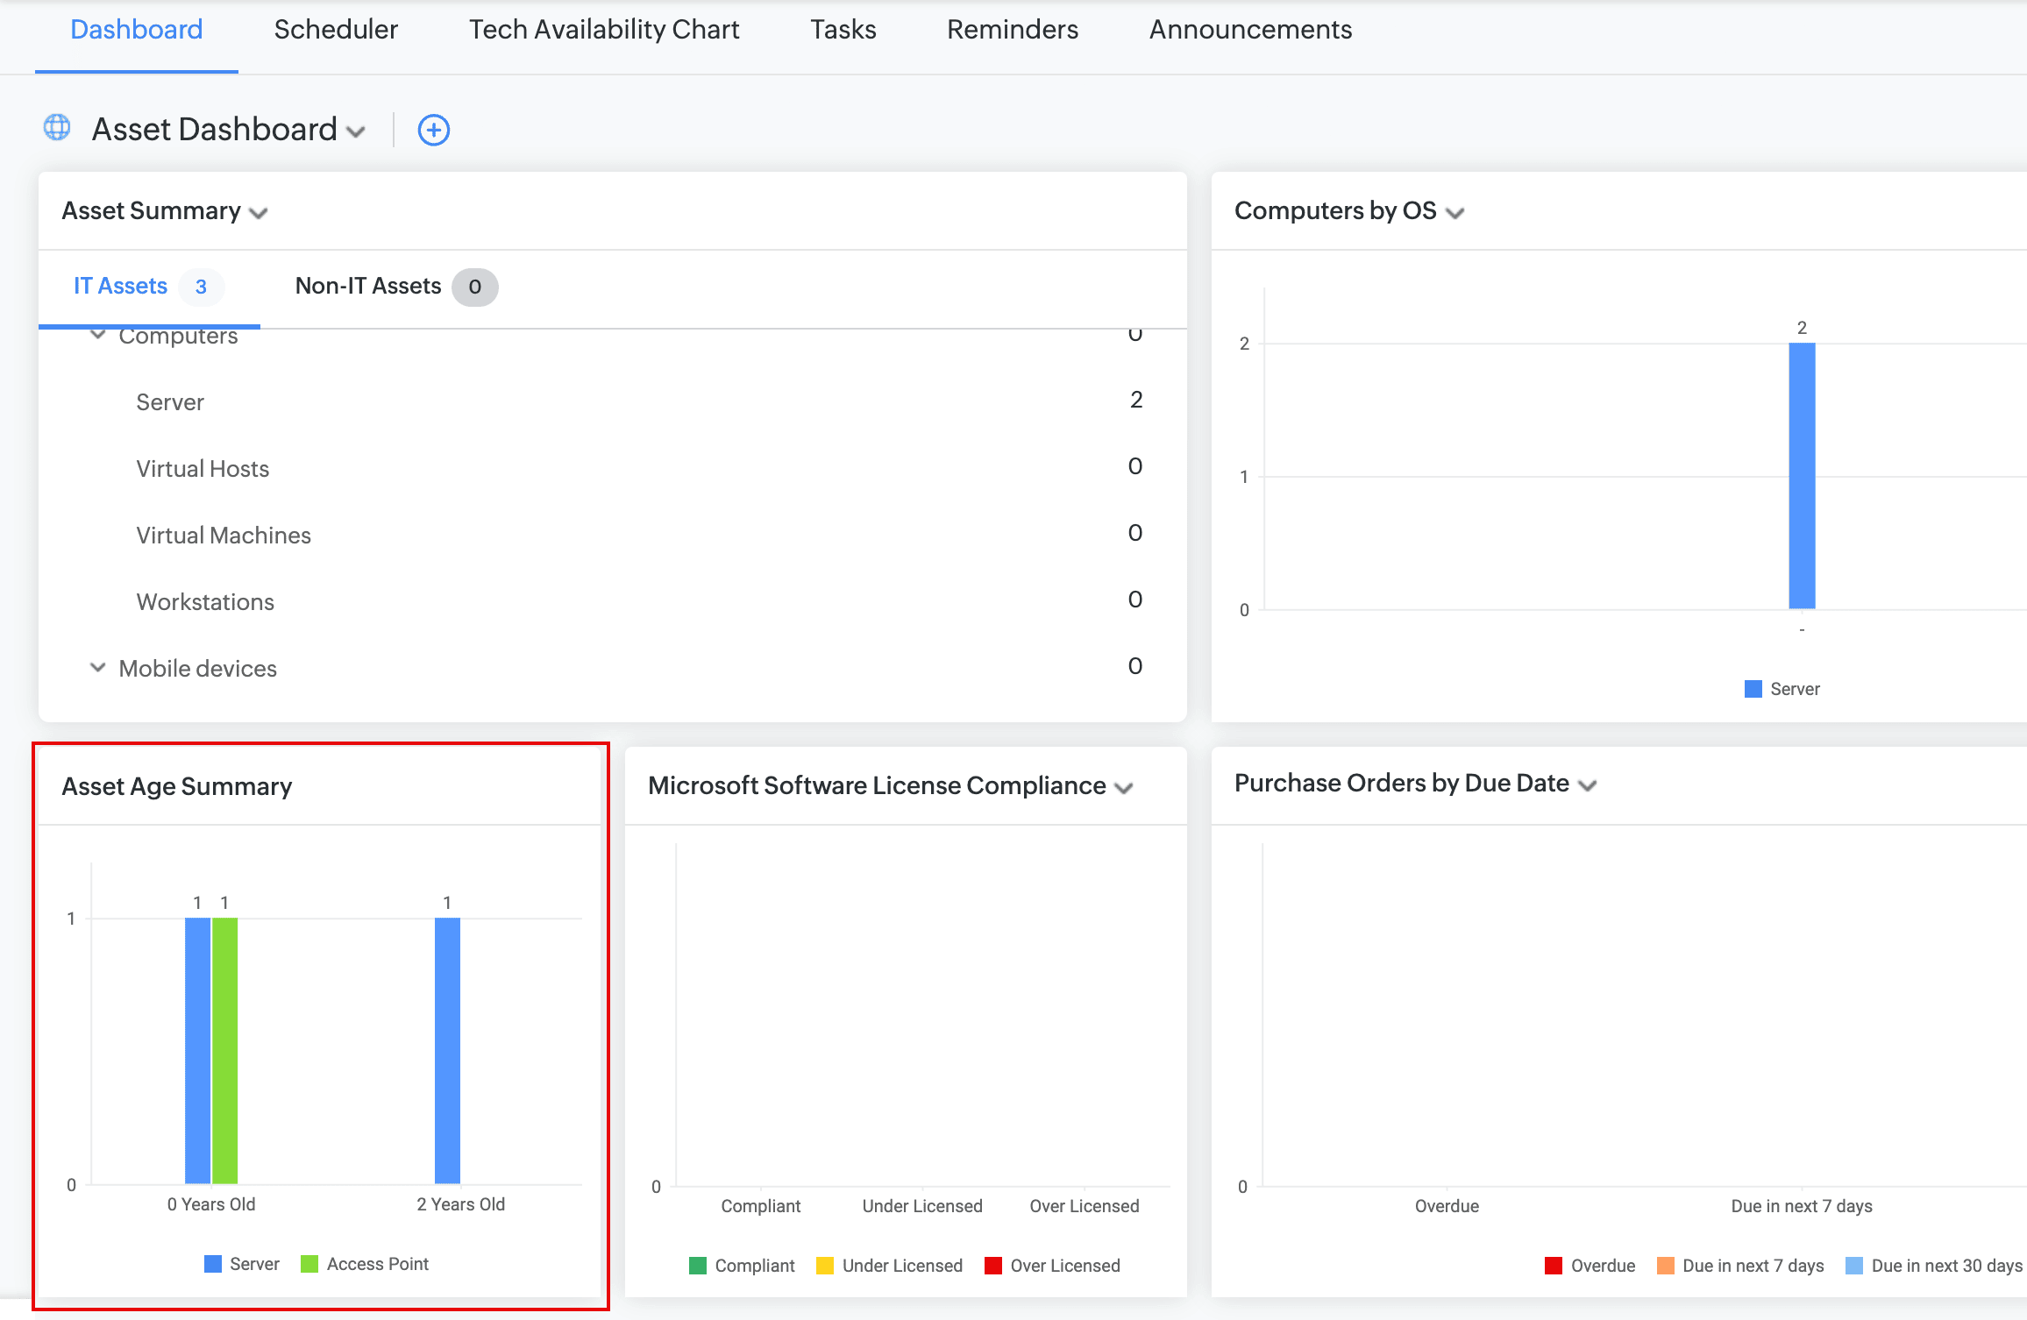Screen dimensions: 2027x1320
Task: Click the red Overdue legend swatch
Action: pyautogui.click(x=1554, y=1266)
